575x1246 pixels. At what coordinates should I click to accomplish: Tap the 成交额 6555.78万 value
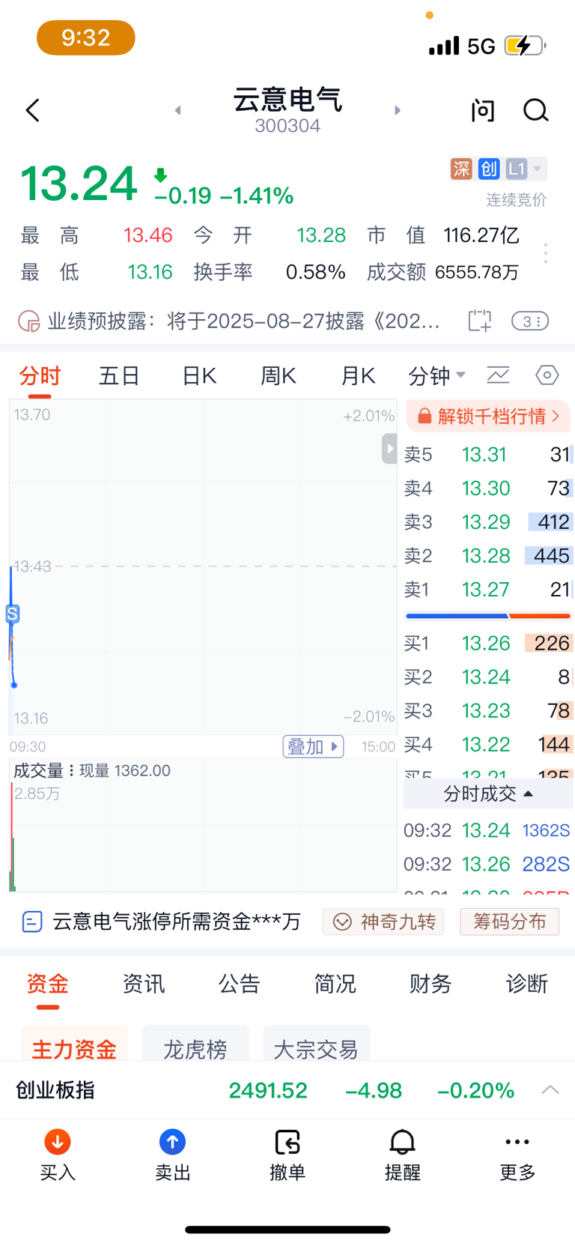click(x=477, y=272)
